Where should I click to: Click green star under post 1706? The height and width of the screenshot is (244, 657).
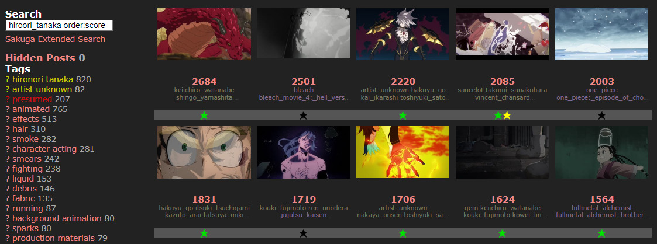click(x=403, y=233)
